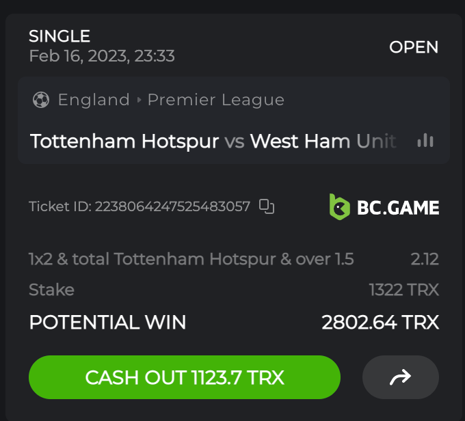Click the breadcrumb arrow after England
465x421 pixels.
click(139, 100)
